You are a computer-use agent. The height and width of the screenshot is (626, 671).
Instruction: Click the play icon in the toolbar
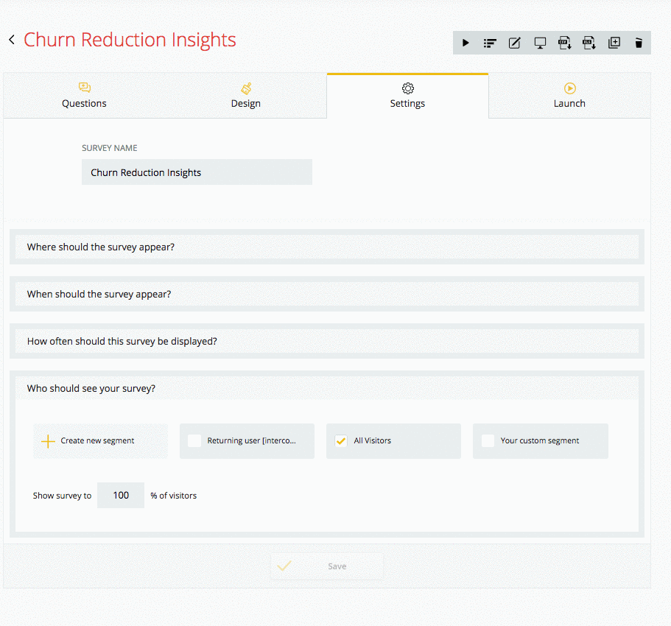pos(466,43)
